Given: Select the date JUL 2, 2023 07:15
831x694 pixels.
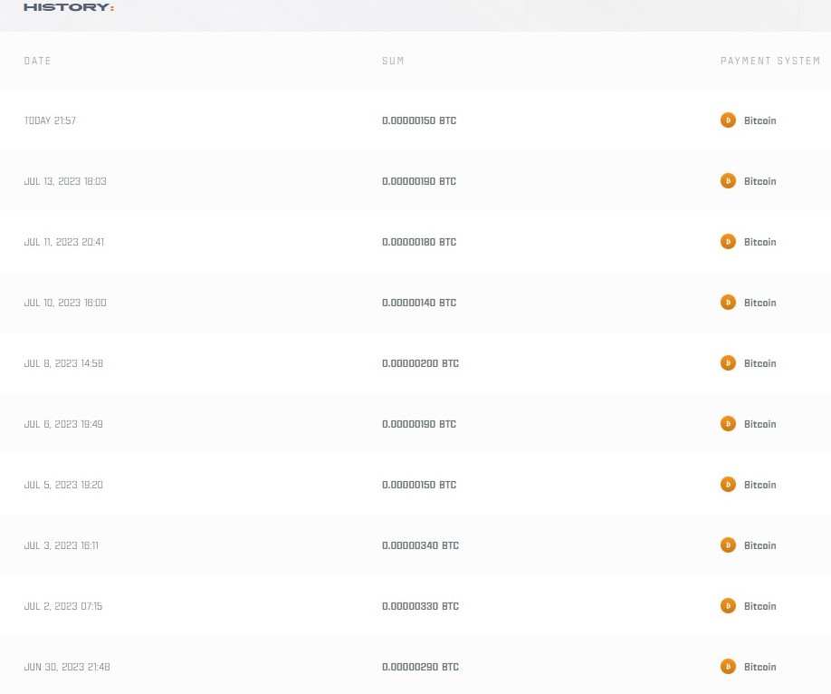Looking at the screenshot, I should (63, 606).
